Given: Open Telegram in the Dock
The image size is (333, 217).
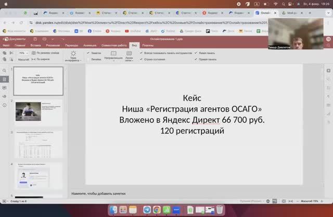Looking at the screenshot, I should (147, 210).
